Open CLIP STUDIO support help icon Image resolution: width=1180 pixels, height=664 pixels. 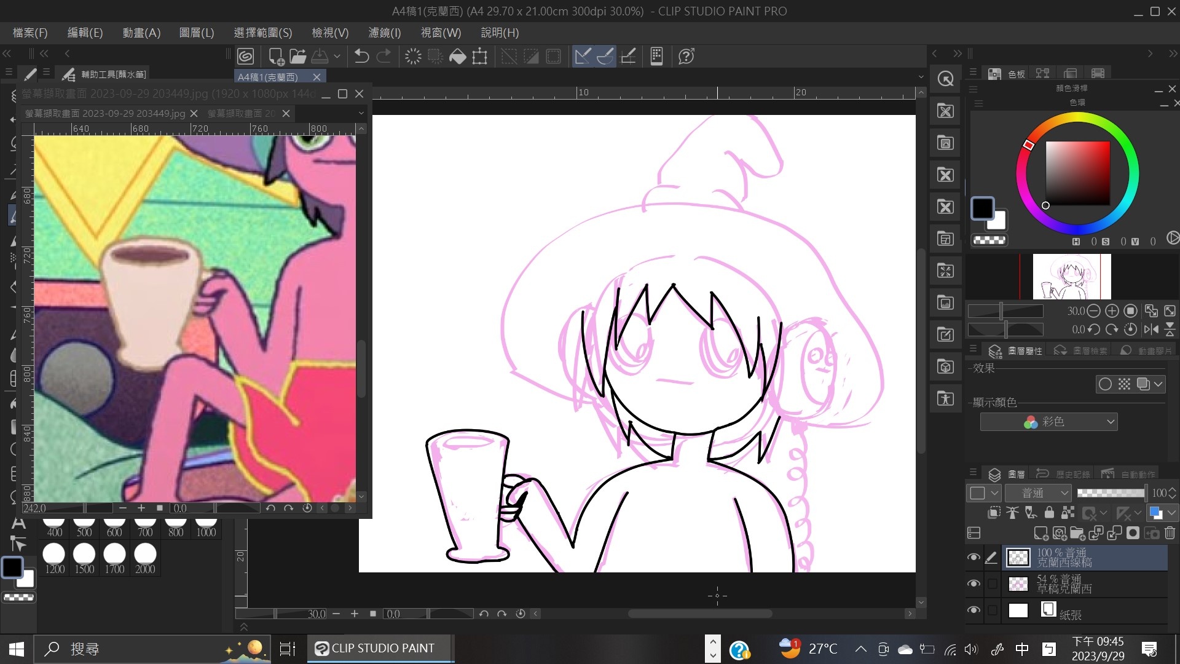tap(686, 57)
